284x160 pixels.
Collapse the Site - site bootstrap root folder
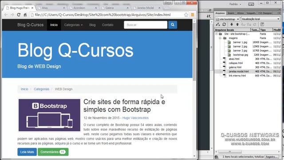(x=217, y=34)
